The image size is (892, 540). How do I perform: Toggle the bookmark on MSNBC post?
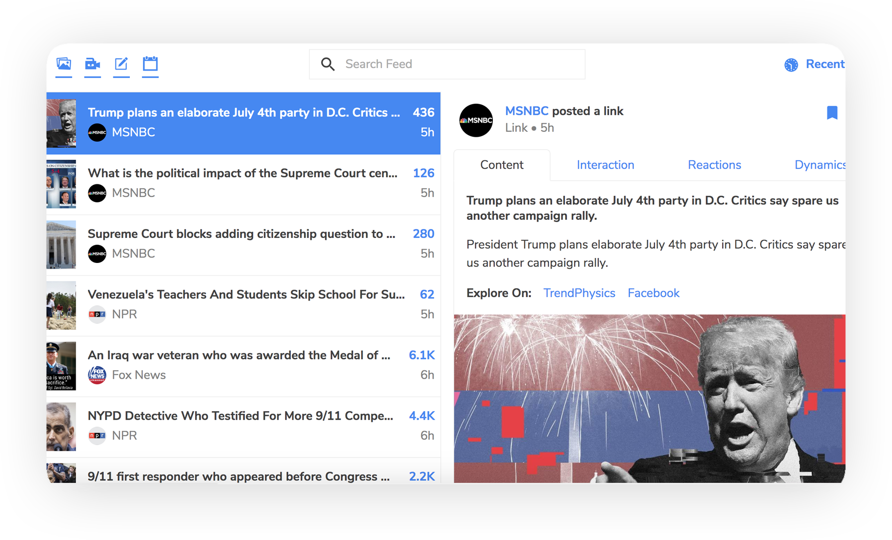click(x=832, y=113)
